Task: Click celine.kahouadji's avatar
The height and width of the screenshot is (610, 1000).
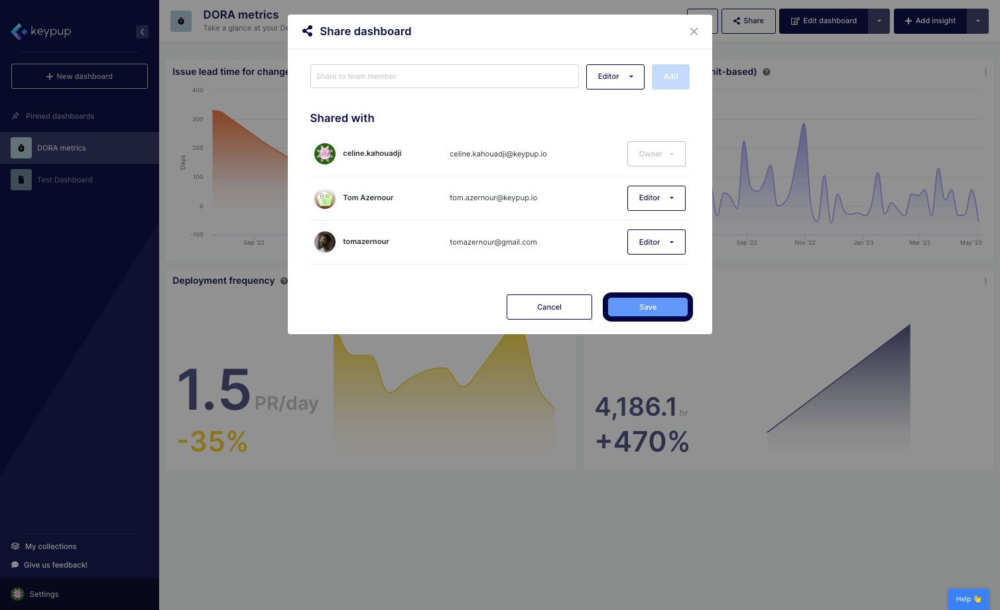Action: pos(325,154)
